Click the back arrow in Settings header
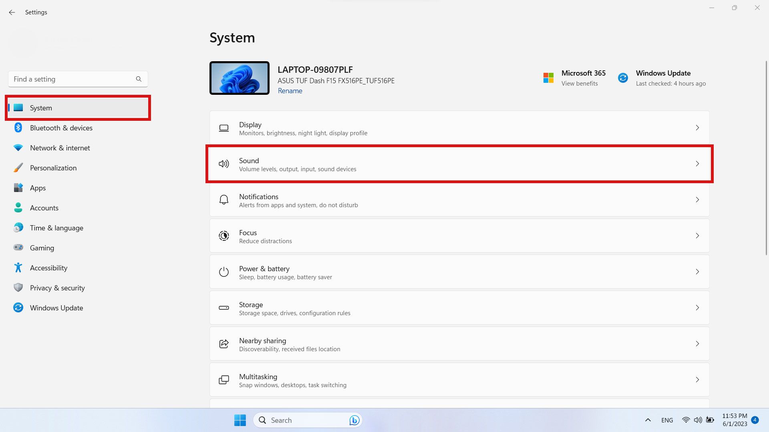The image size is (769, 432). pyautogui.click(x=12, y=12)
